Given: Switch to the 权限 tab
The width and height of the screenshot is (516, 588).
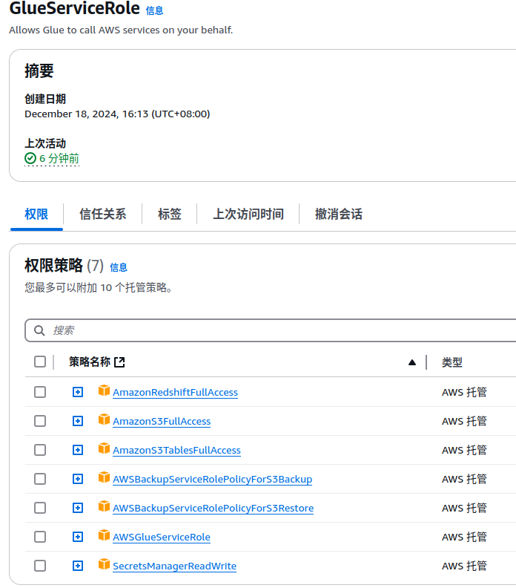Looking at the screenshot, I should click(x=36, y=214).
